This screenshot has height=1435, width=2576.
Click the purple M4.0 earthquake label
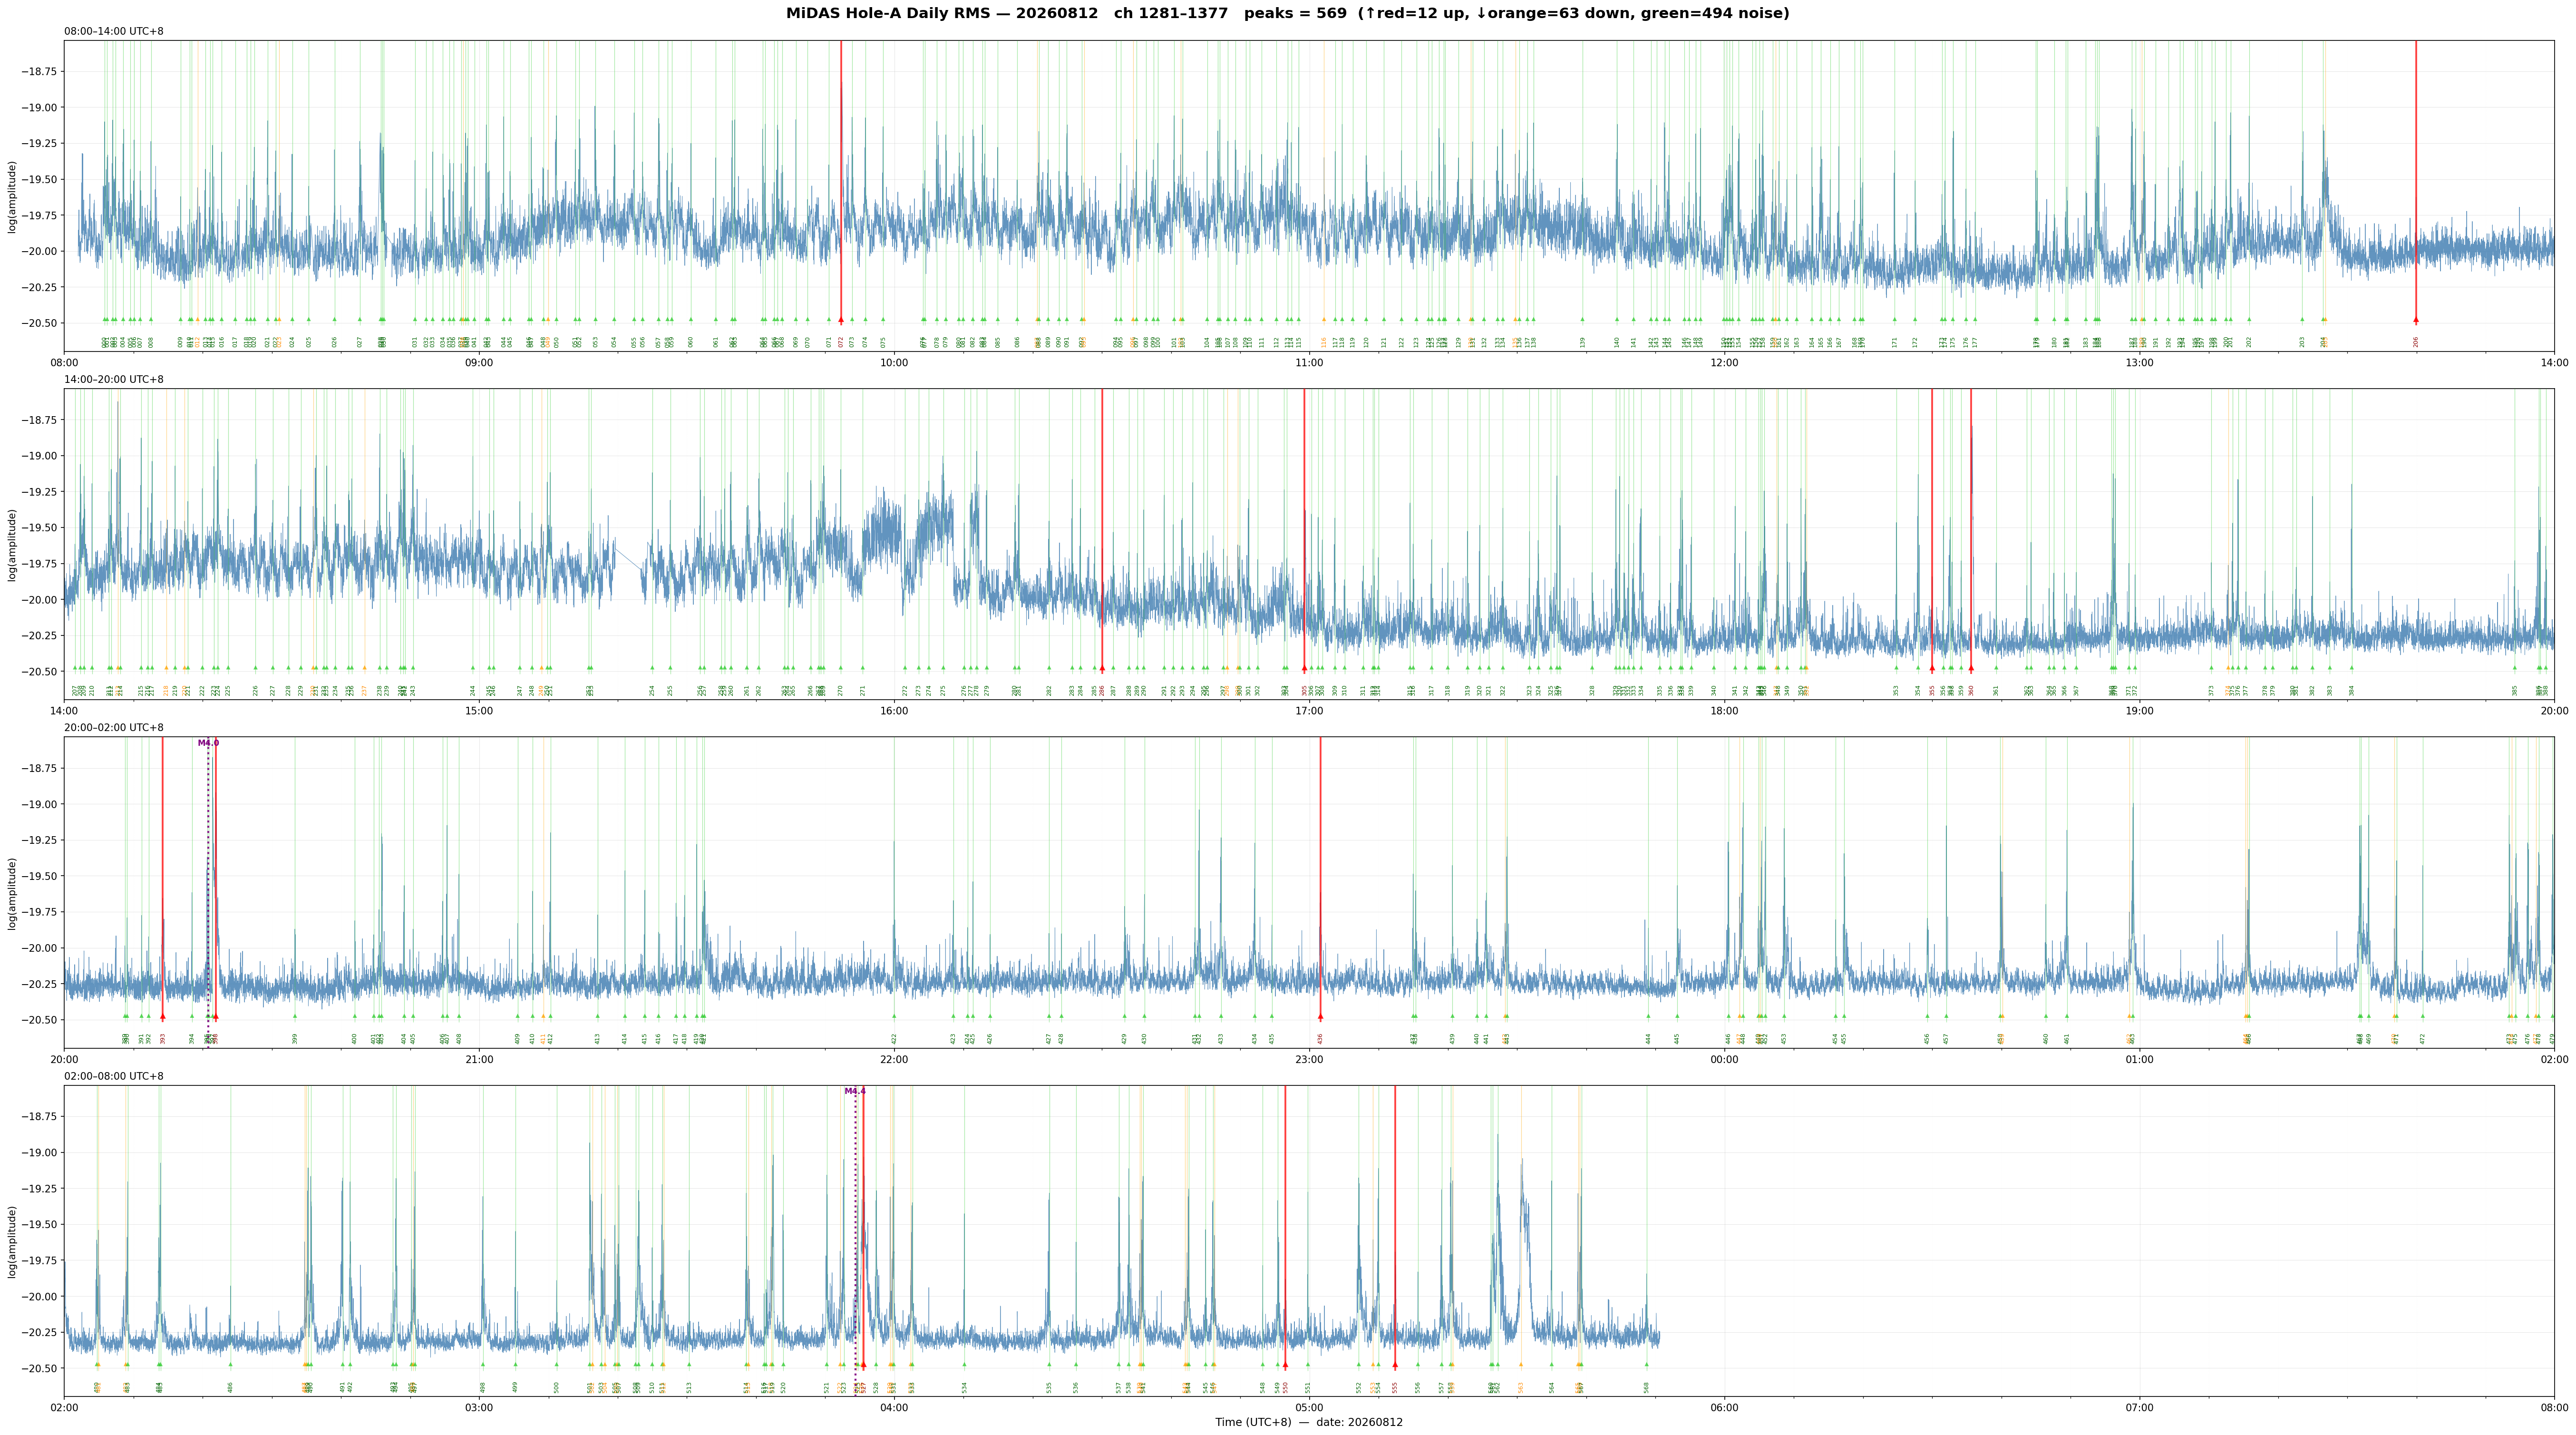click(208, 743)
